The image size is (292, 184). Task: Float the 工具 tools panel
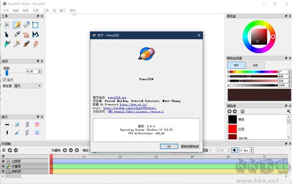38,16
